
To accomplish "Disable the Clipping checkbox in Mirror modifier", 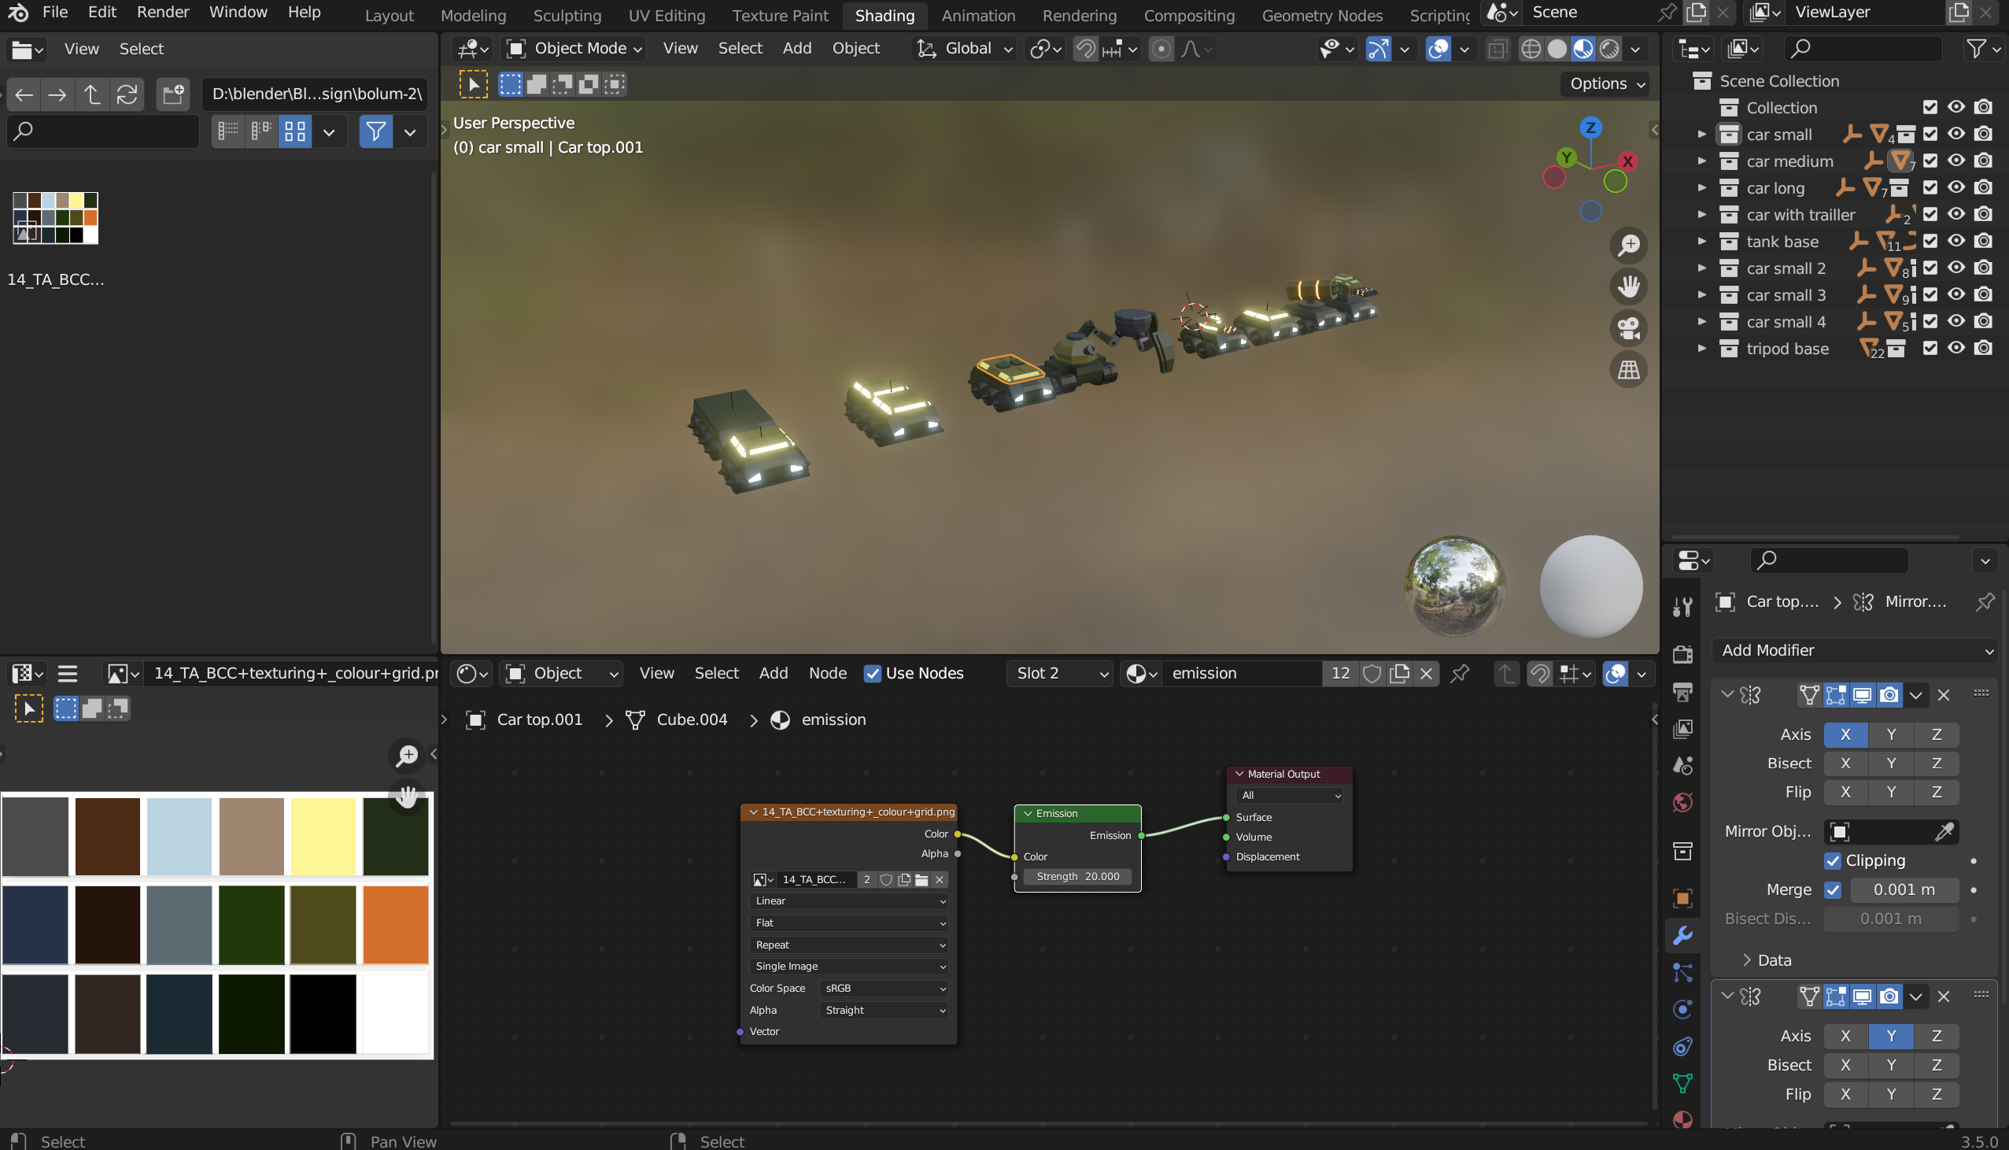I will (1833, 861).
